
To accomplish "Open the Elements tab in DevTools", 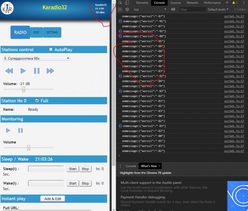I will click(142, 3).
